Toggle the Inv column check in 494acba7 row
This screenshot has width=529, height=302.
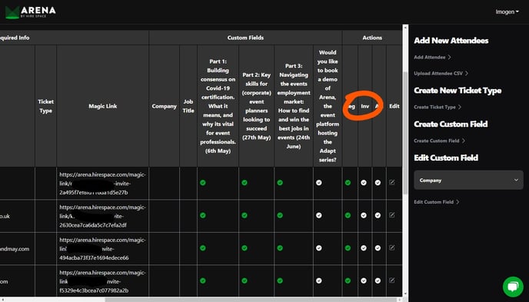coord(364,248)
